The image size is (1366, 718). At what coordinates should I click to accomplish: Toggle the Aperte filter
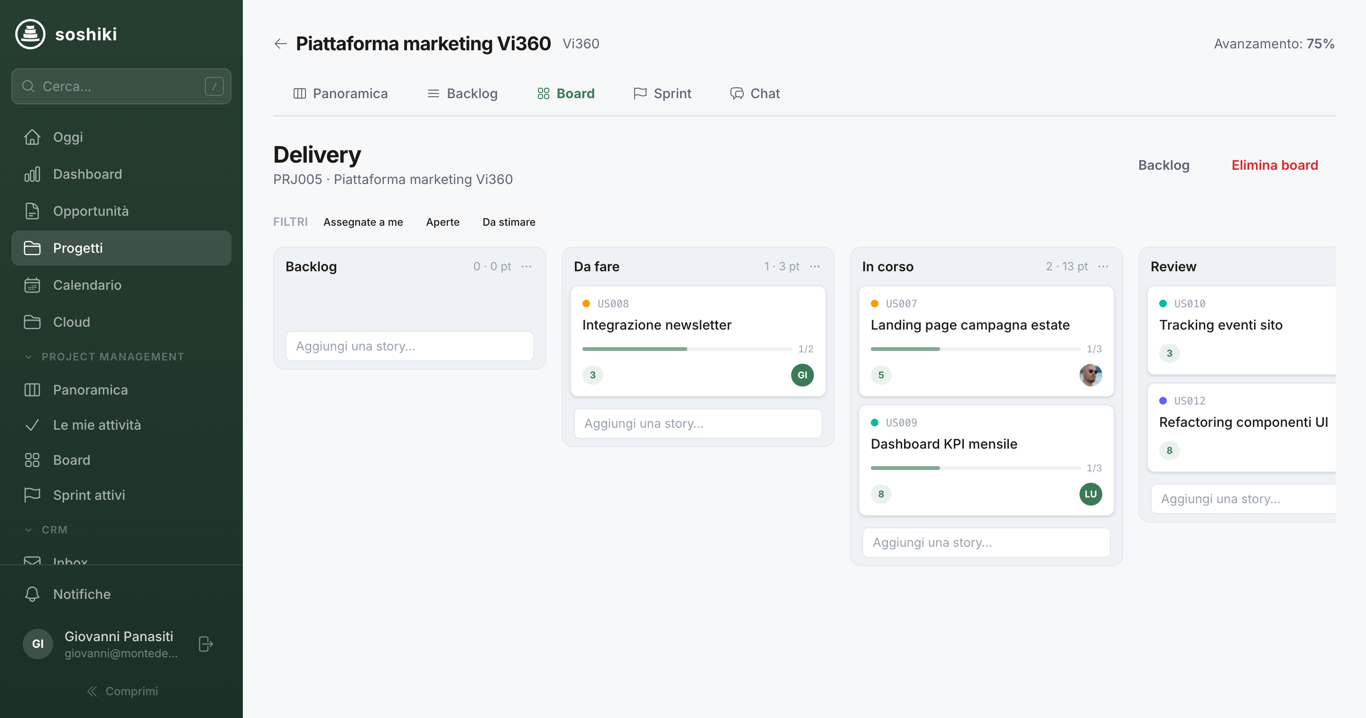tap(443, 222)
